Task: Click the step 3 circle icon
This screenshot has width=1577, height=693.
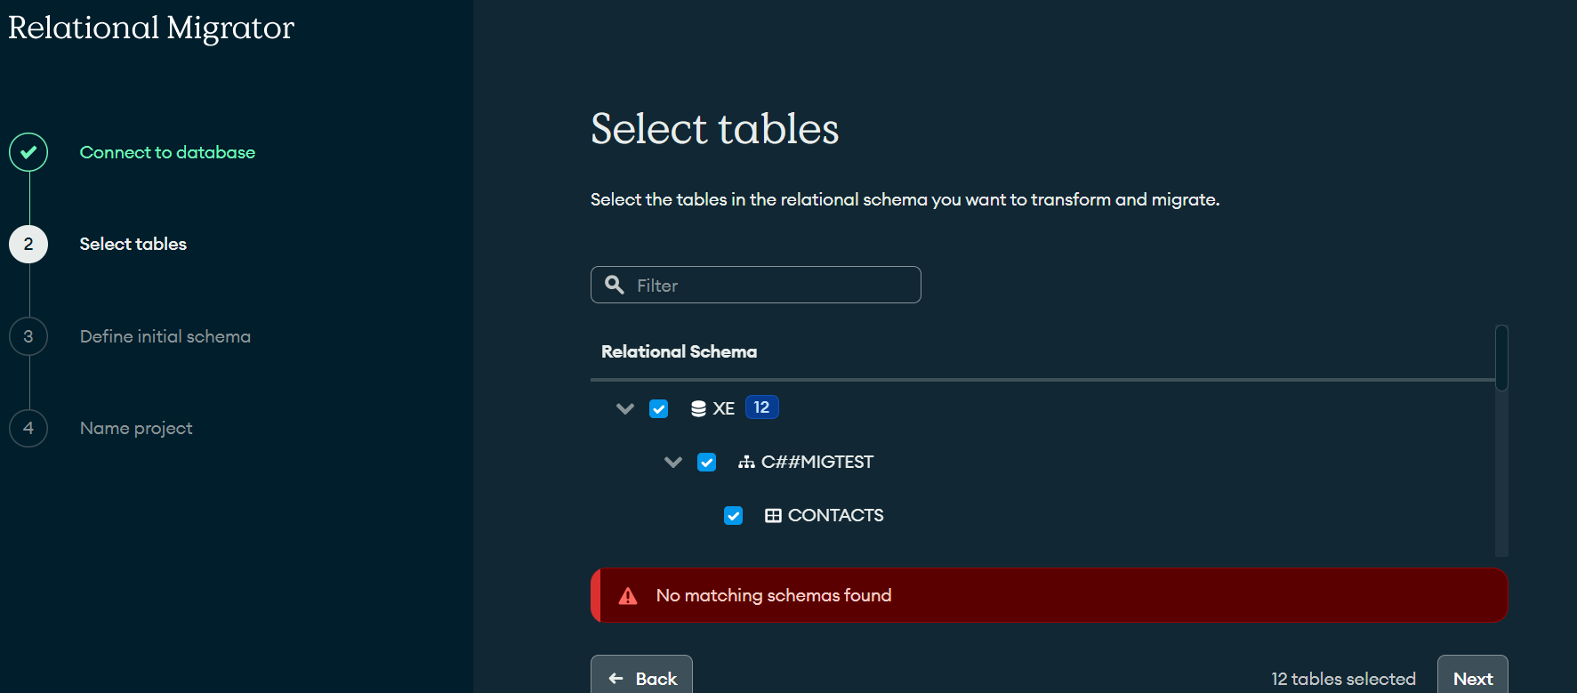Action: [x=28, y=336]
